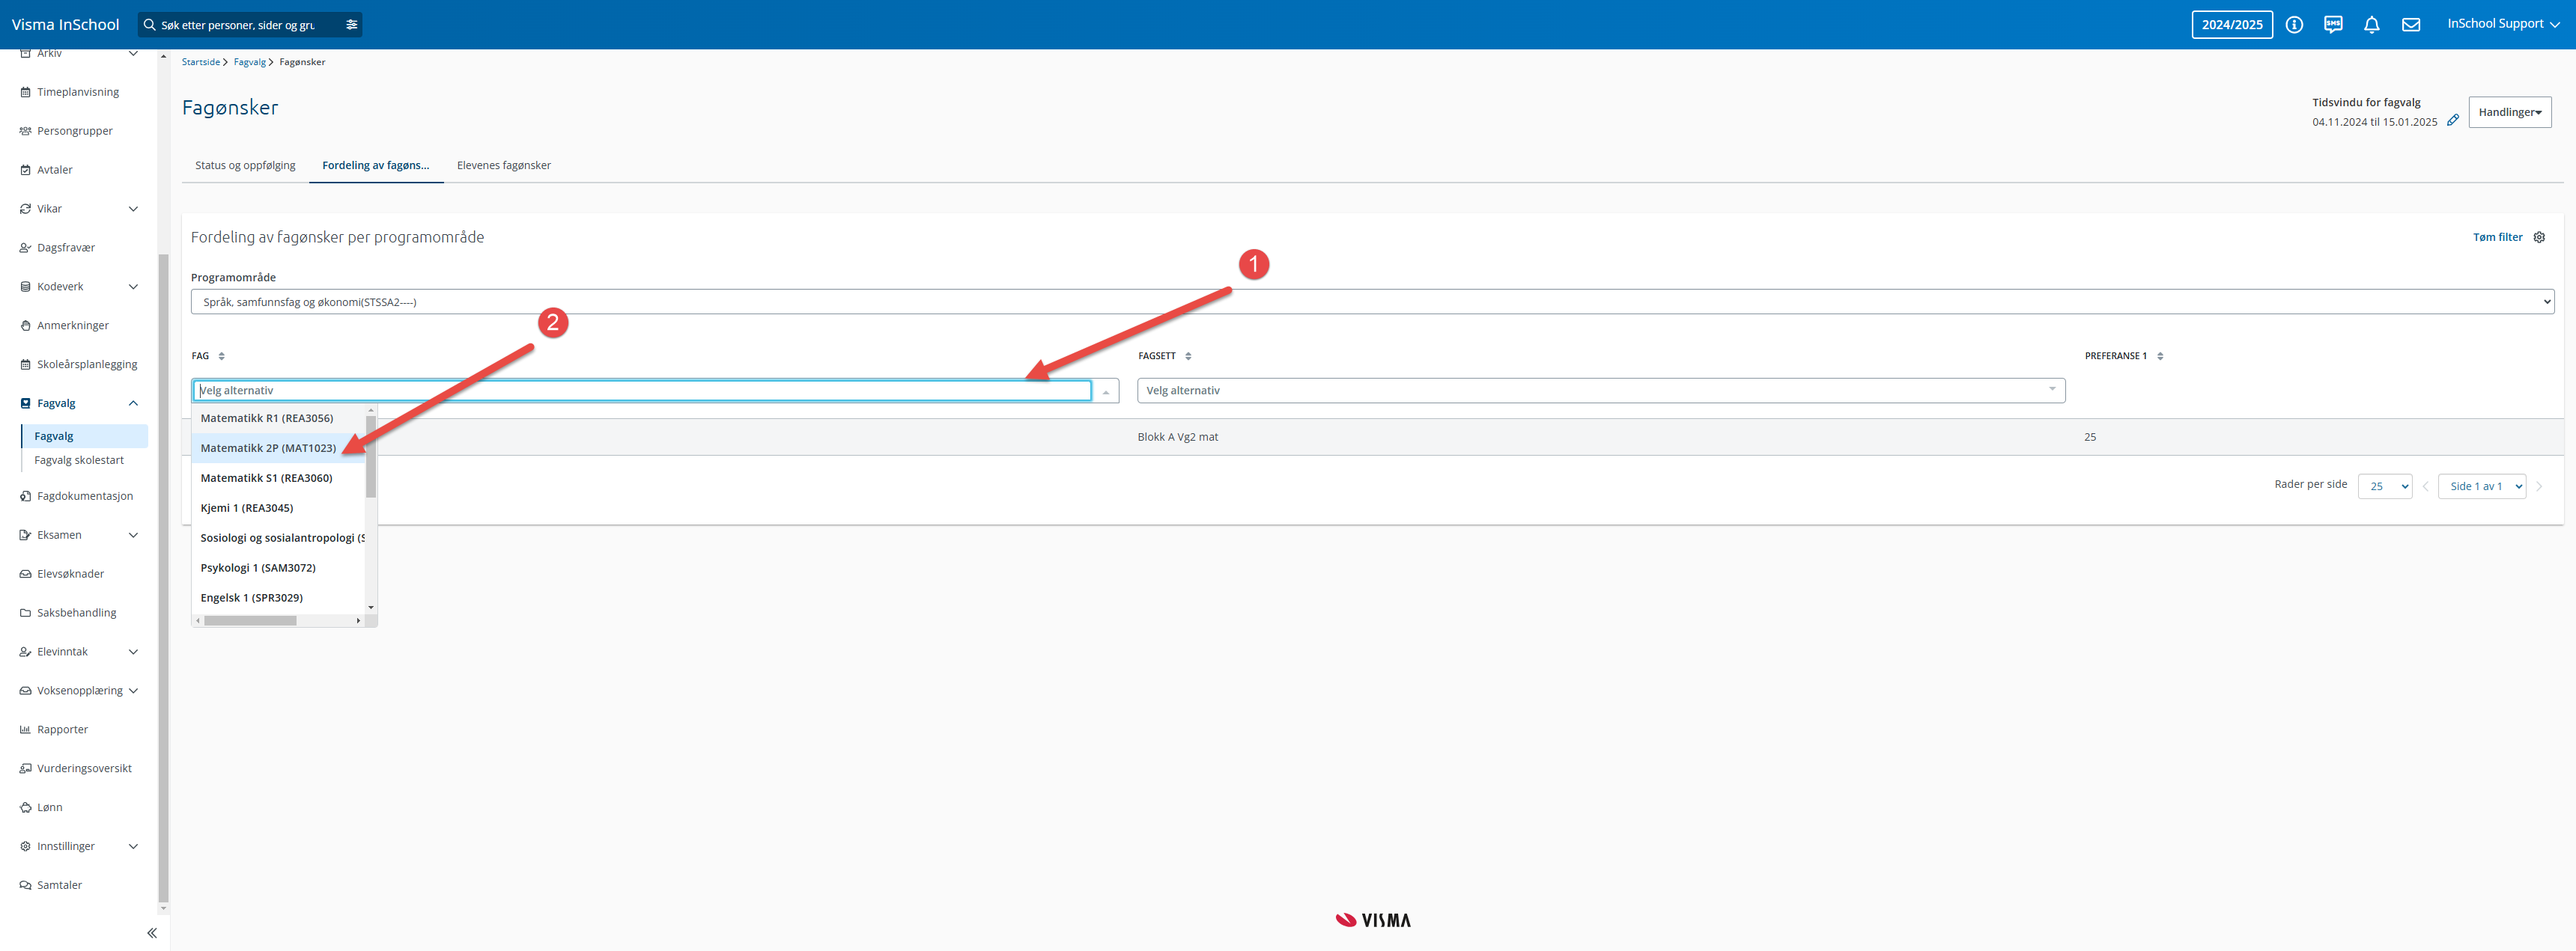Open the SMS message icon
Viewport: 2576px width, 951px height.
tap(2333, 24)
